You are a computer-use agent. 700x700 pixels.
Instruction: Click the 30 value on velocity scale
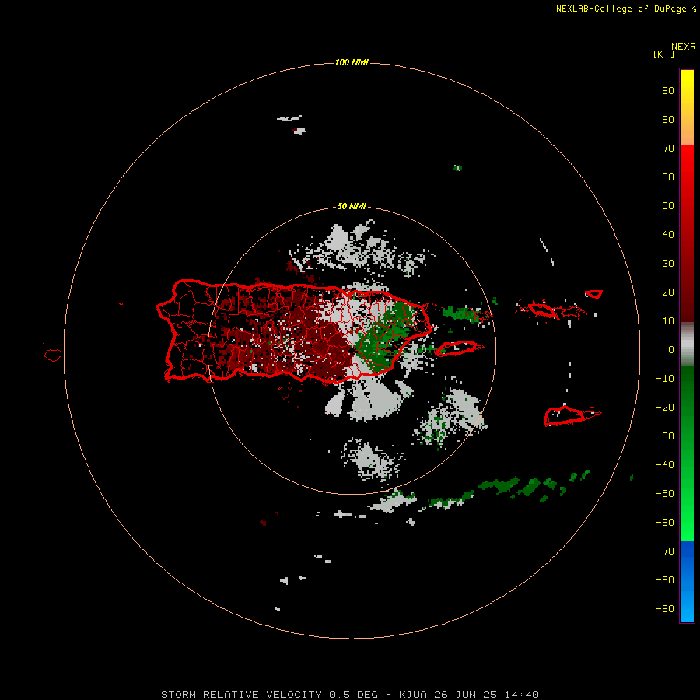(668, 264)
